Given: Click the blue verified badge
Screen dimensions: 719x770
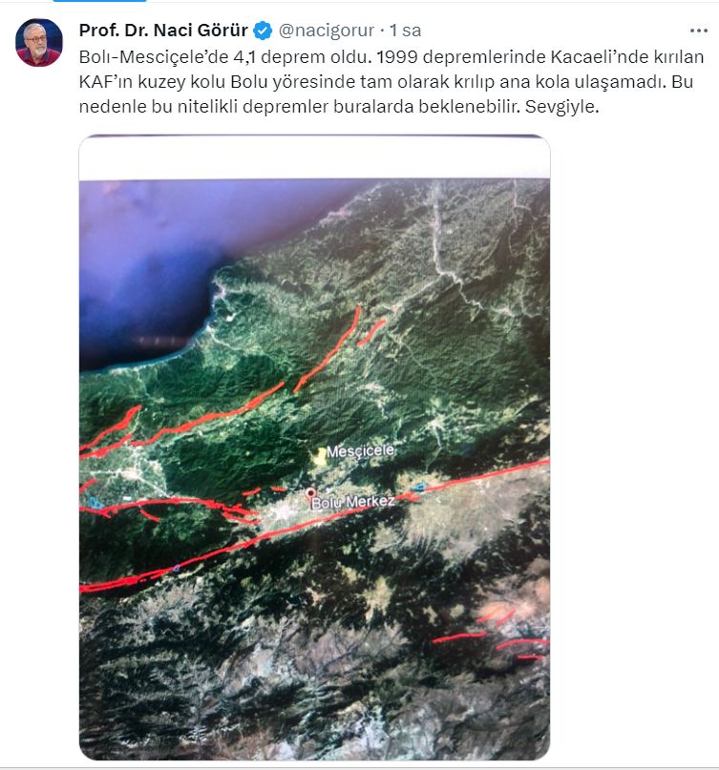Looking at the screenshot, I should [263, 31].
